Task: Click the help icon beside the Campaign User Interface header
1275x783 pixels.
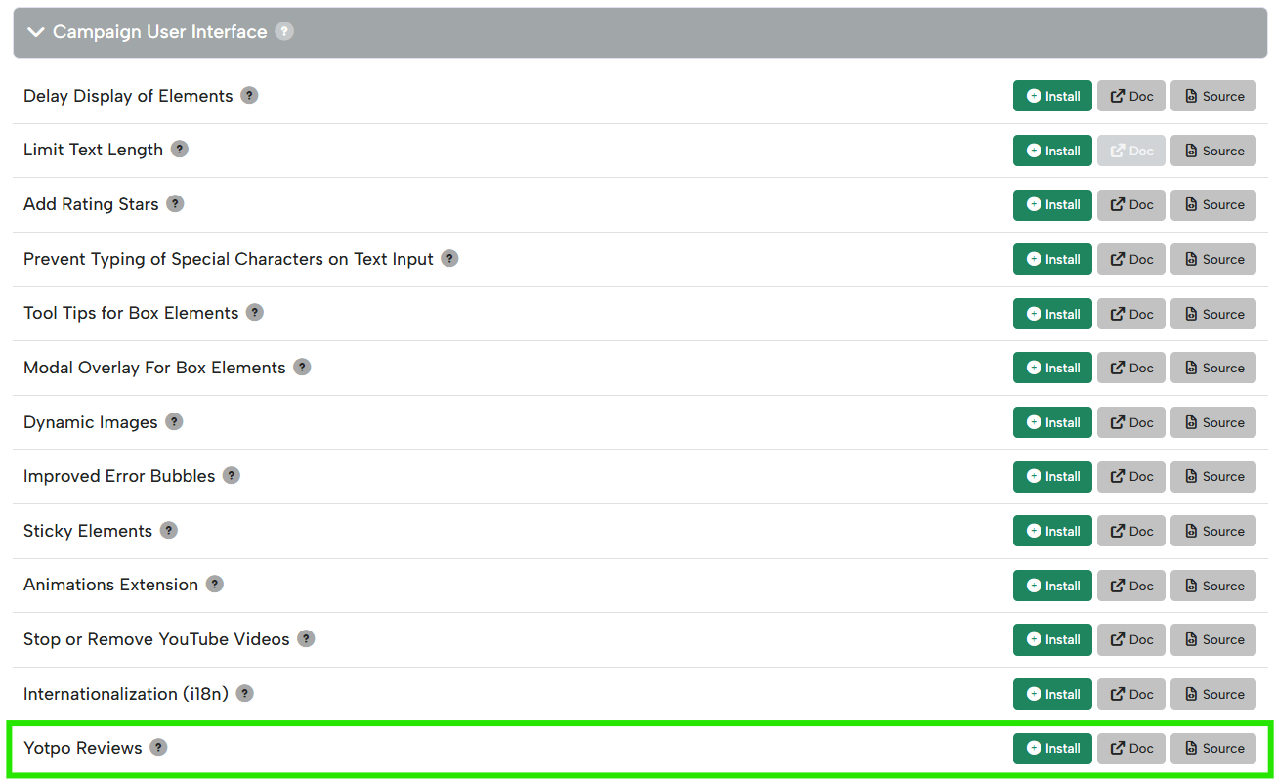Action: point(283,31)
